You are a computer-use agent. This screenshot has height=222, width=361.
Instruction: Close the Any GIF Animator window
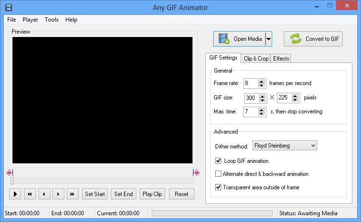point(347,6)
